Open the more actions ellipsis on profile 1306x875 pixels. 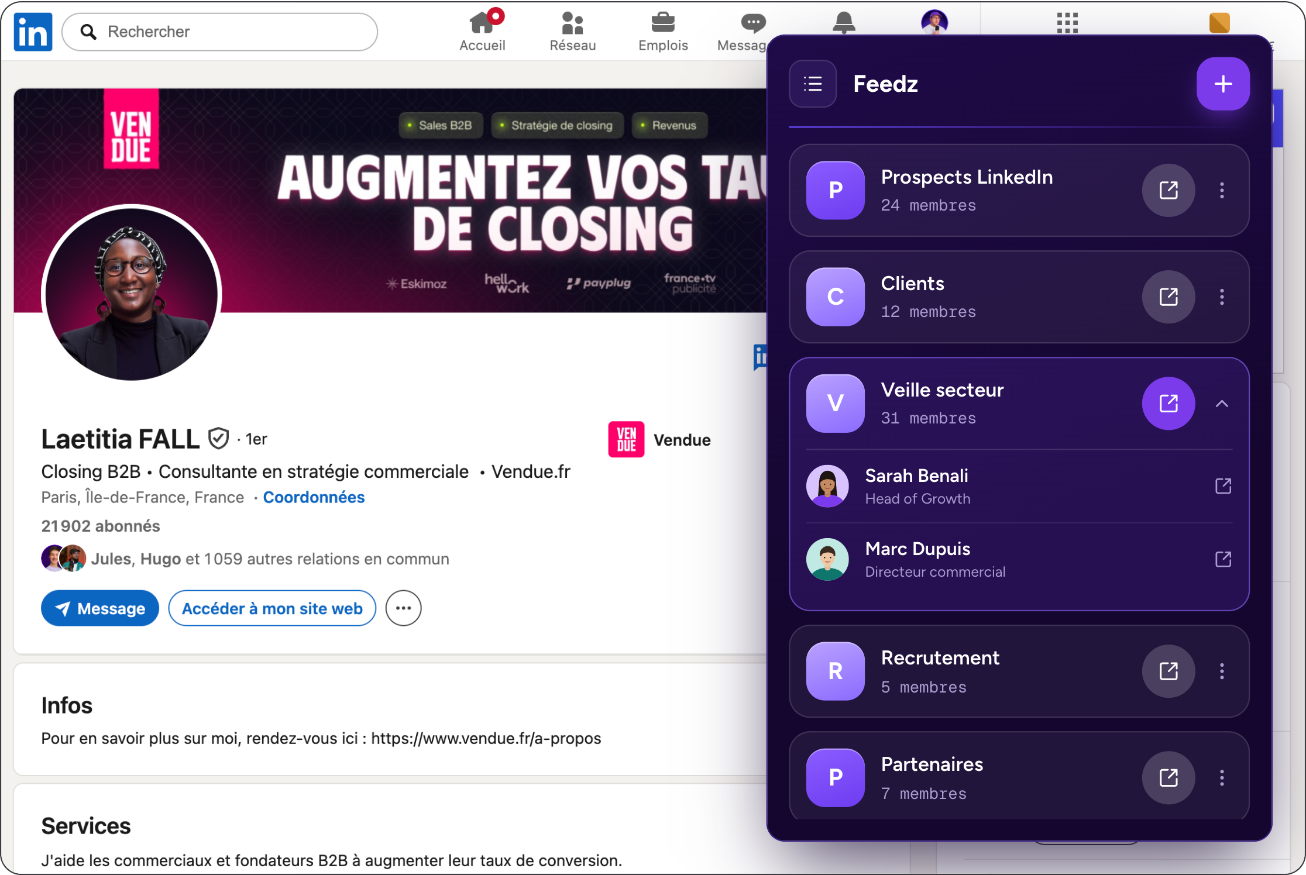(x=403, y=608)
